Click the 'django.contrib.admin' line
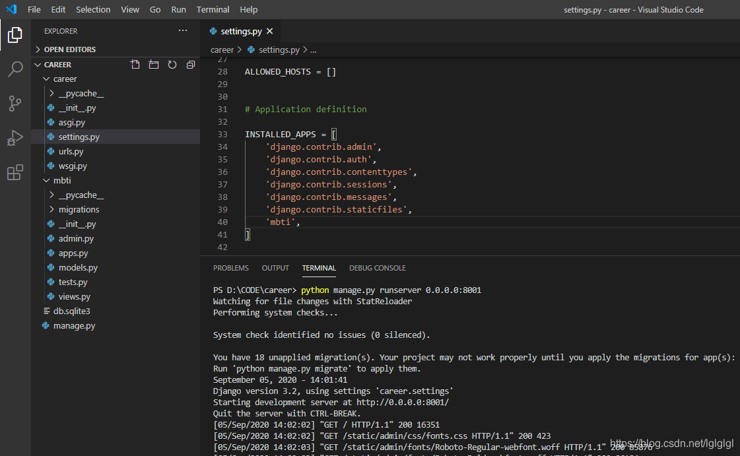The height and width of the screenshot is (456, 740). [323, 147]
